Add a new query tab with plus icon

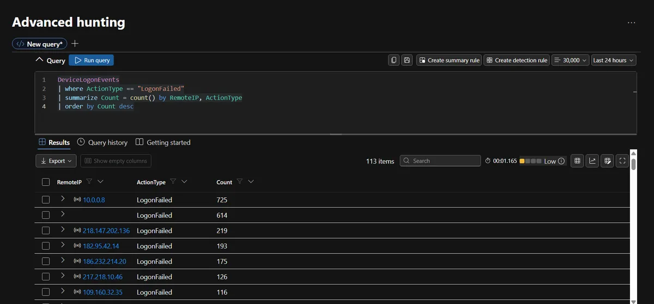(x=75, y=44)
